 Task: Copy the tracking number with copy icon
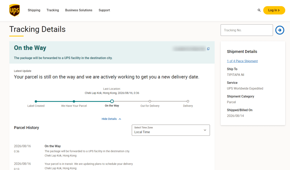click(208, 49)
